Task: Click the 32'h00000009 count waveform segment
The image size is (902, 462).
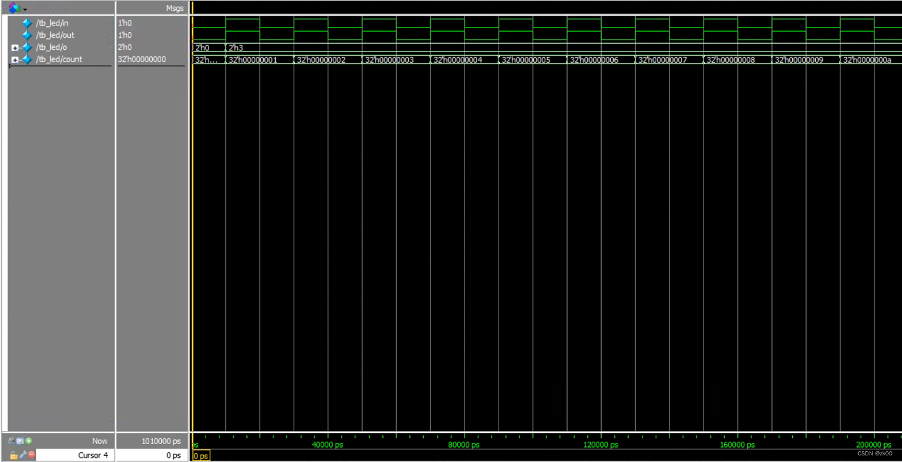Action: point(806,60)
